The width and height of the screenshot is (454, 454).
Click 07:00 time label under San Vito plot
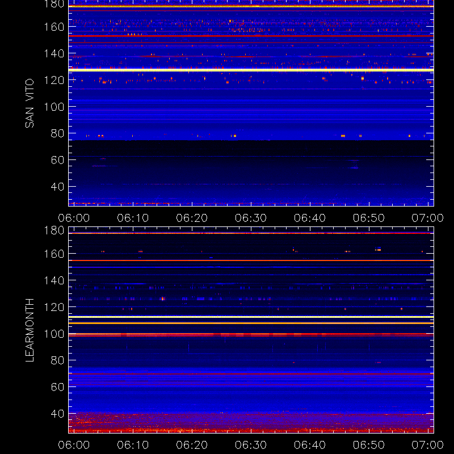click(428, 218)
